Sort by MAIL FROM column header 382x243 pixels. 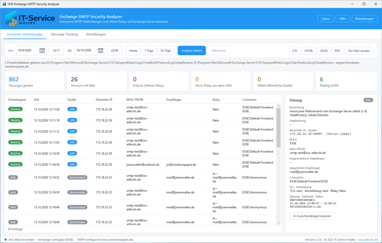pos(135,100)
